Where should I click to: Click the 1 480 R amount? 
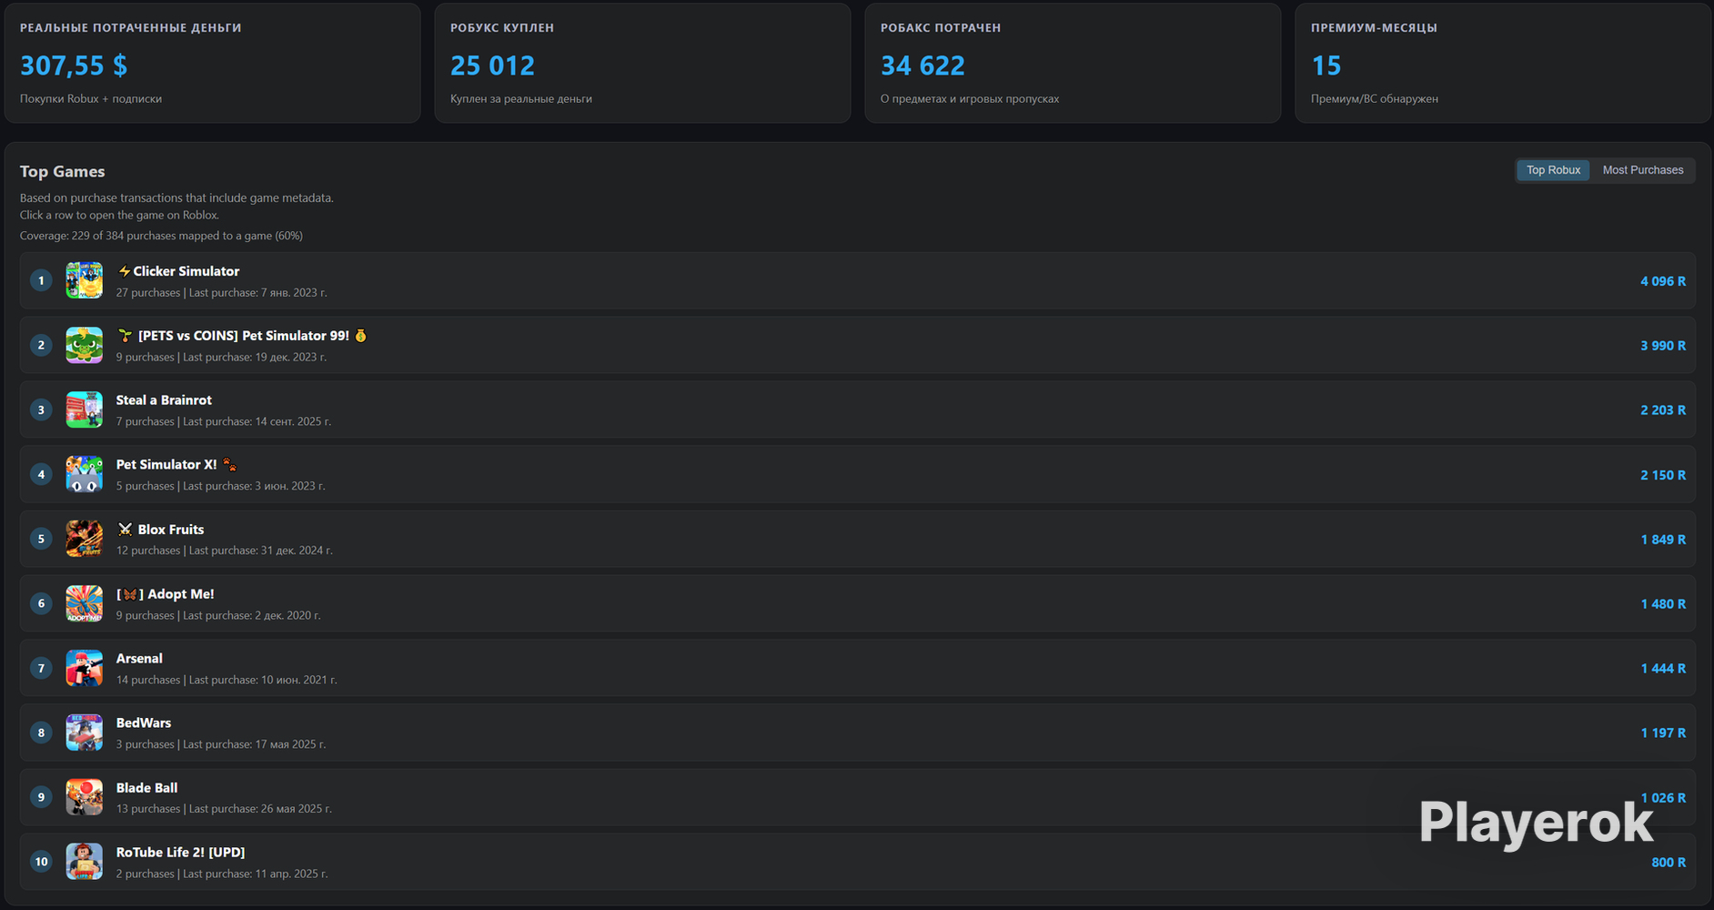tap(1663, 604)
